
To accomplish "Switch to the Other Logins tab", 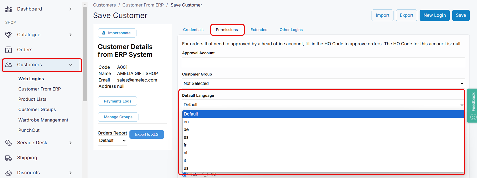I will pos(291,30).
